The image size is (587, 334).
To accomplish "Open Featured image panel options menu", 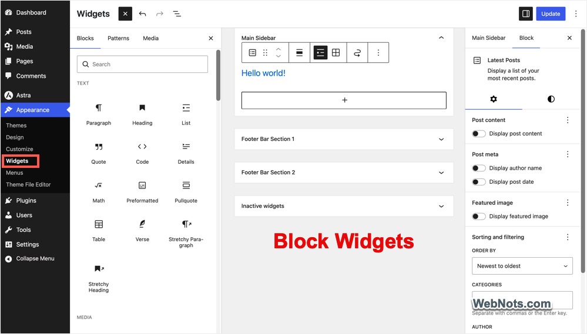I will (x=568, y=203).
